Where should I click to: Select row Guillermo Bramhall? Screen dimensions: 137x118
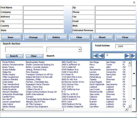coord(65,87)
